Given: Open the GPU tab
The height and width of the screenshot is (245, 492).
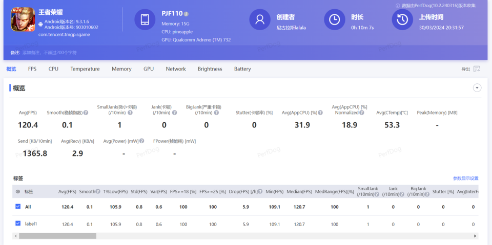Looking at the screenshot, I should pyautogui.click(x=149, y=69).
